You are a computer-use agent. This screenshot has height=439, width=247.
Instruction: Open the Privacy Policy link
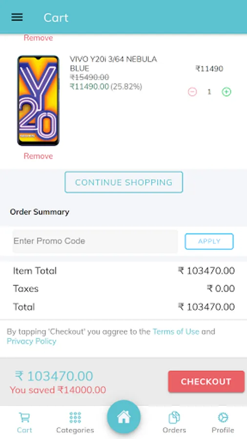click(31, 341)
